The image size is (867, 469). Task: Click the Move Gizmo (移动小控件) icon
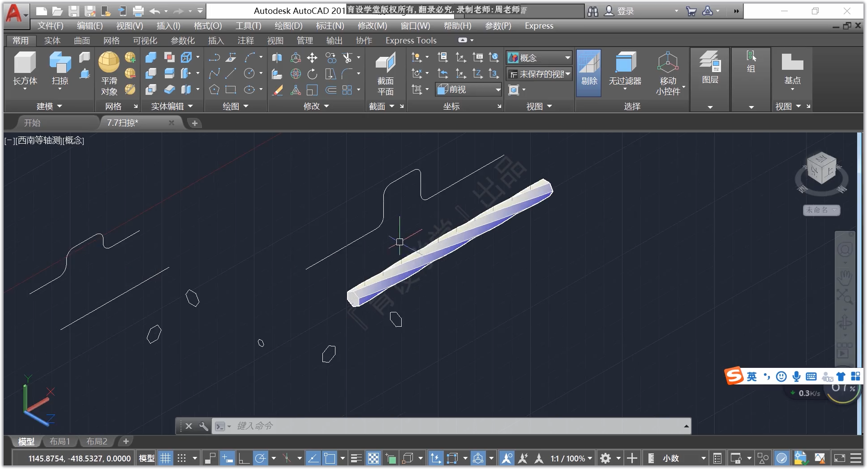pyautogui.click(x=668, y=73)
